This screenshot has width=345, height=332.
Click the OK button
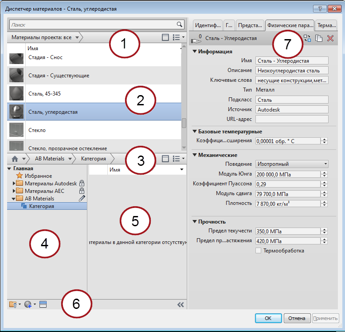point(268,318)
